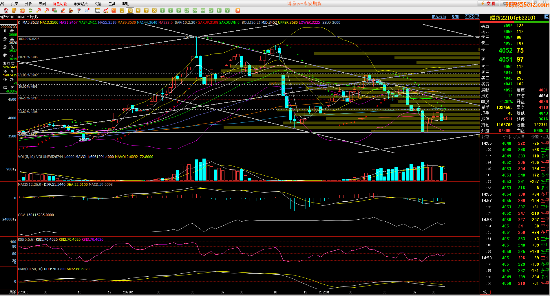Screen dimensions: 550x296
Task: Click the RSI(6,6,6) indicator label
Action: [26, 239]
